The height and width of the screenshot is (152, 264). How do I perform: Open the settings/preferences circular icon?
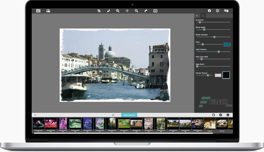pos(218,11)
